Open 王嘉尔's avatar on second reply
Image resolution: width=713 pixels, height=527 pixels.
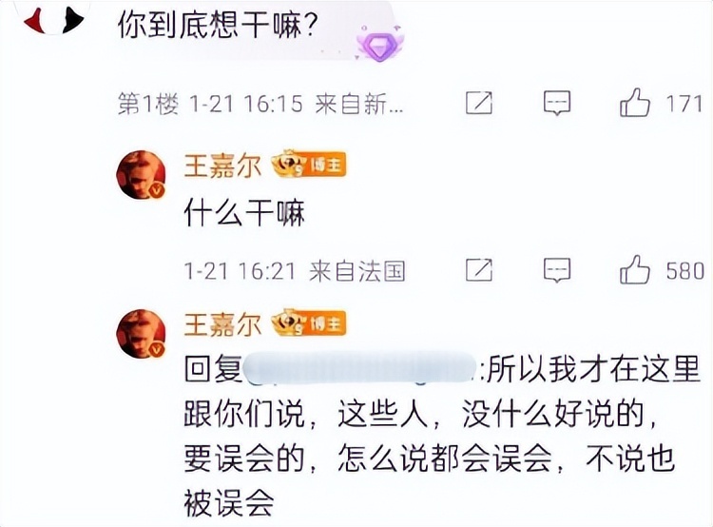[141, 334]
